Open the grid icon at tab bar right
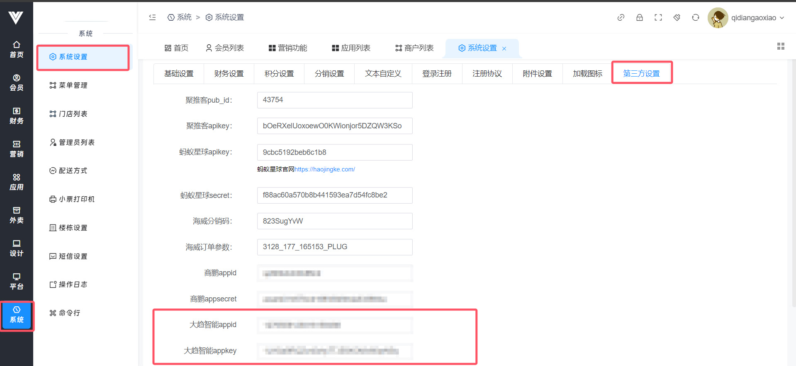796x366 pixels. pyautogui.click(x=780, y=46)
